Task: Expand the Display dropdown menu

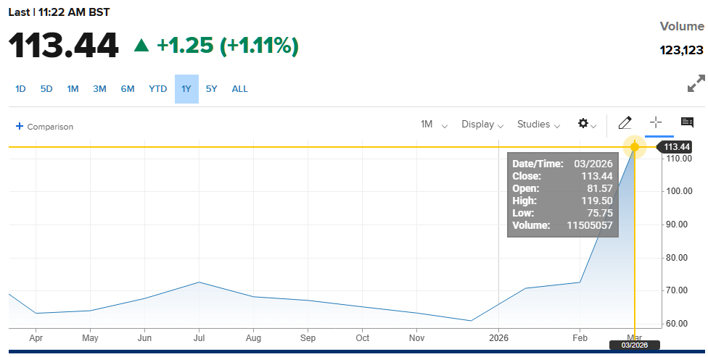Action: point(482,125)
